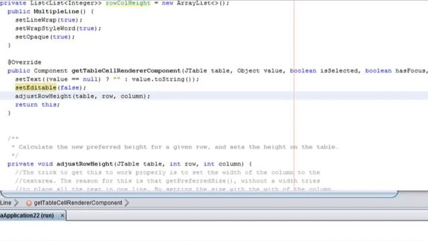Click the setText value.toString() line
This screenshot has width=428, height=241.
[x=107, y=79]
